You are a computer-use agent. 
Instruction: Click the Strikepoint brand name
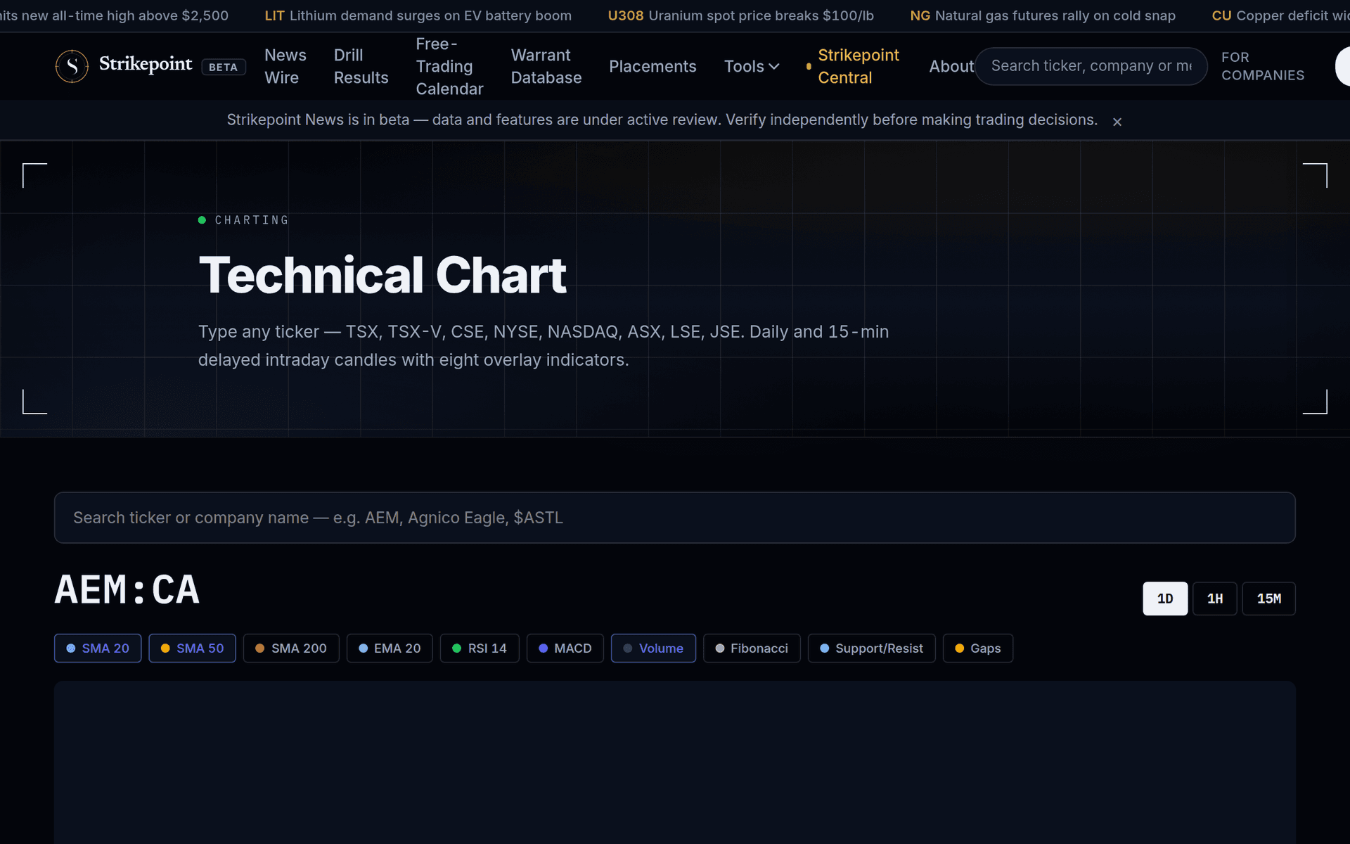[146, 64]
